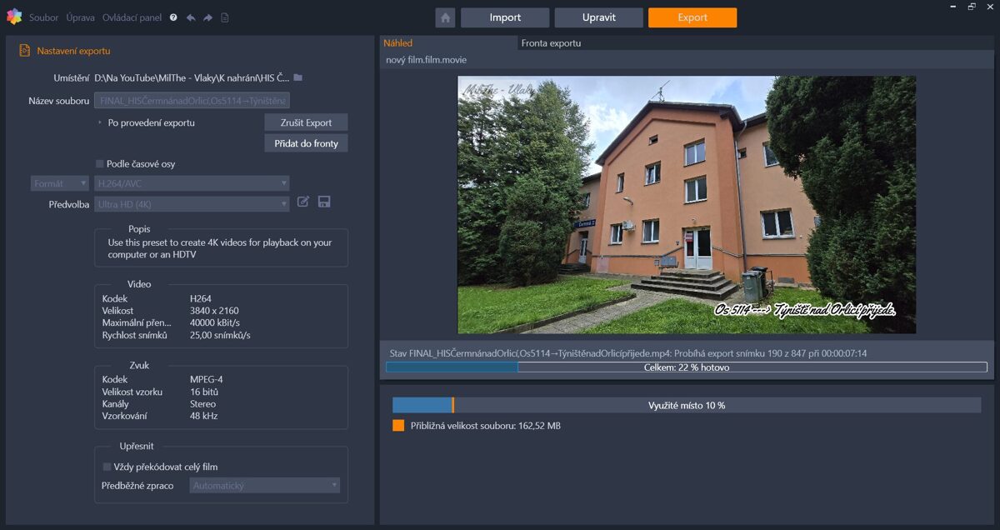This screenshot has height=530, width=1000.
Task: Save the preset with floppy disk icon
Action: pos(324,202)
